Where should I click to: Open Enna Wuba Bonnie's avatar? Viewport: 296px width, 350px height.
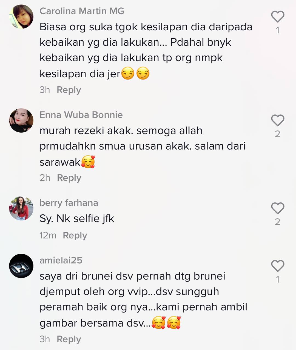coord(21,120)
